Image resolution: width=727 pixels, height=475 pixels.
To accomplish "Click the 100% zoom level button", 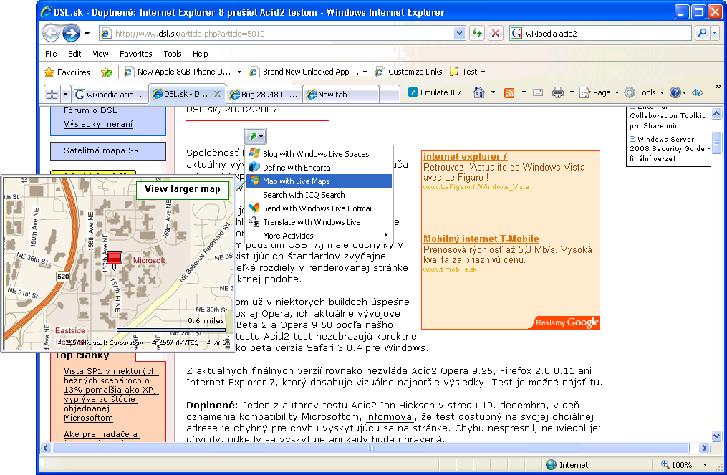I will point(677,465).
